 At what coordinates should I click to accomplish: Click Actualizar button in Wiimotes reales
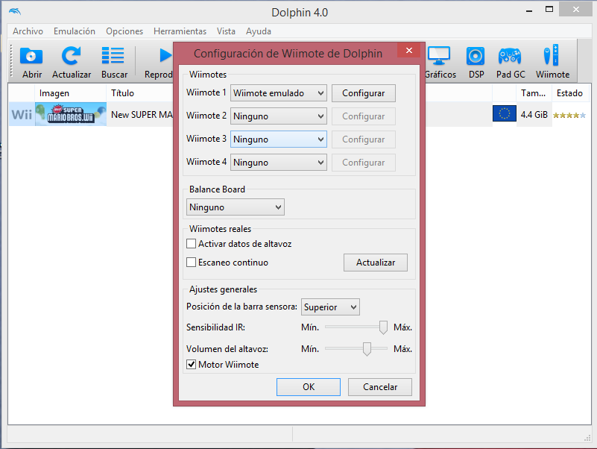(x=376, y=263)
